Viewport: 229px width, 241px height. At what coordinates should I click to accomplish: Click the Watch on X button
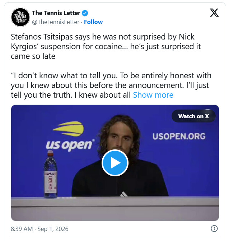pyautogui.click(x=193, y=116)
